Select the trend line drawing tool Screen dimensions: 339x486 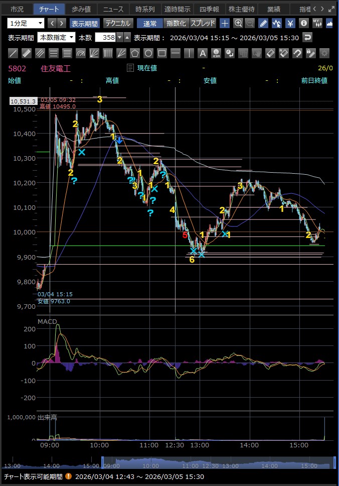pyautogui.click(x=13, y=53)
